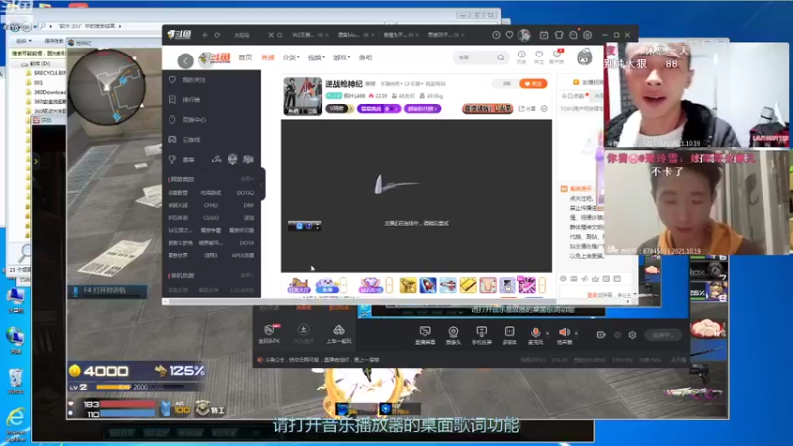This screenshot has height=446, width=793.
Task: Open the APEX英雄 category link
Action: (243, 255)
